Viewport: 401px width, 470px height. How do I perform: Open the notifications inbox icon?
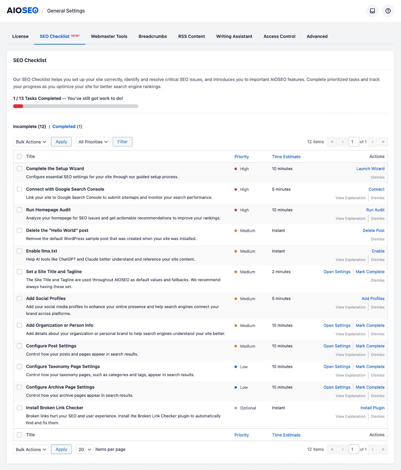point(372,11)
